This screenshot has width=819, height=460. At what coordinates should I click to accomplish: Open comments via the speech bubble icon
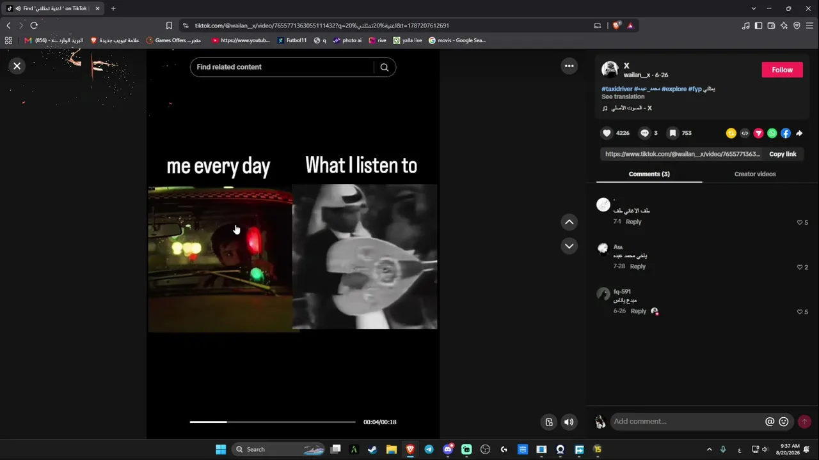645,133
